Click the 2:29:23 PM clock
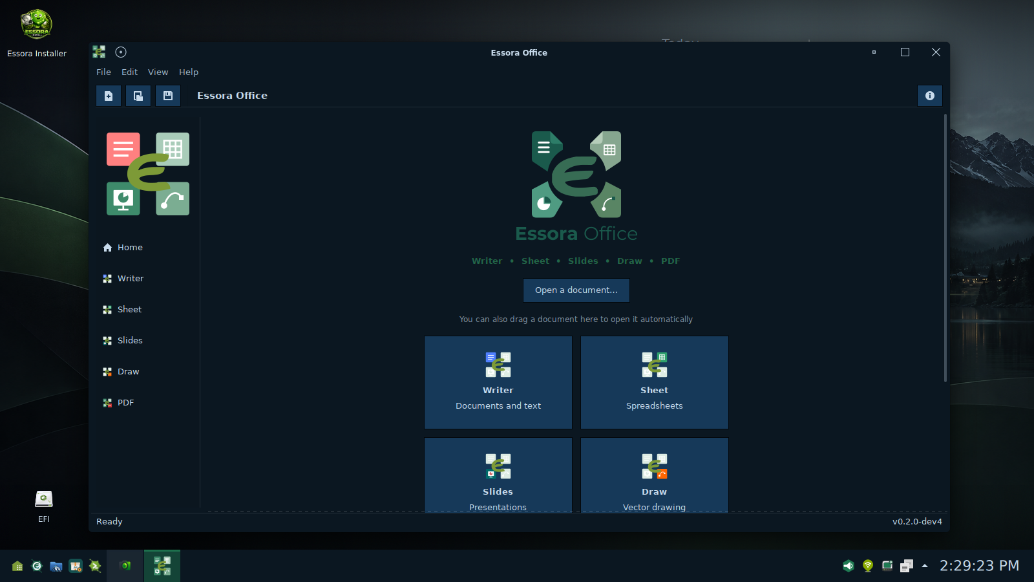The height and width of the screenshot is (582, 1034). tap(979, 566)
